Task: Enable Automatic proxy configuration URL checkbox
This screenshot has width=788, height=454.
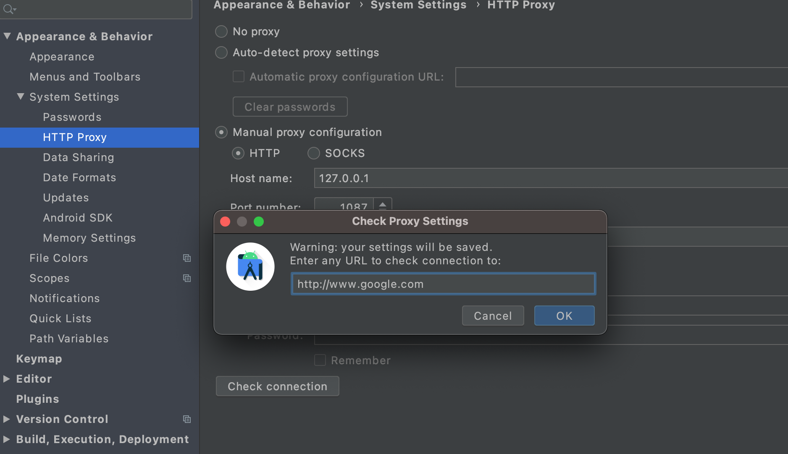Action: pyautogui.click(x=239, y=77)
